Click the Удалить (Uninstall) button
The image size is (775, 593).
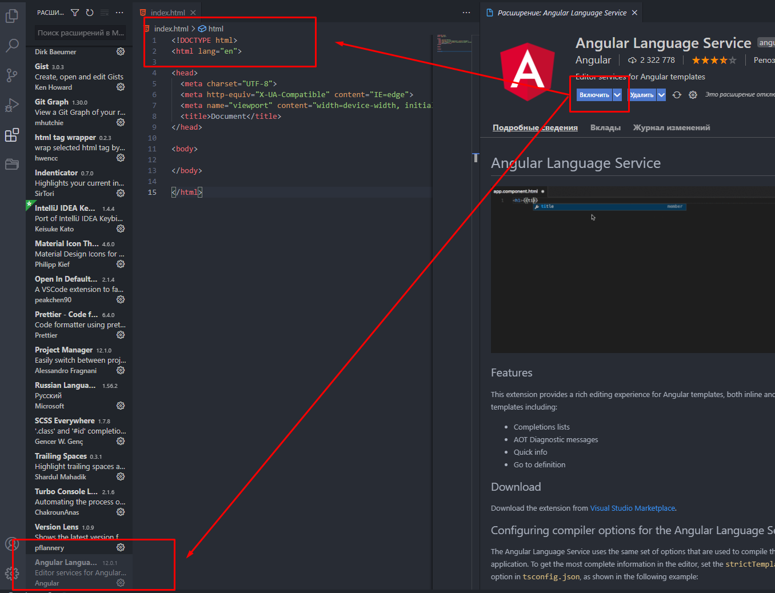point(642,95)
